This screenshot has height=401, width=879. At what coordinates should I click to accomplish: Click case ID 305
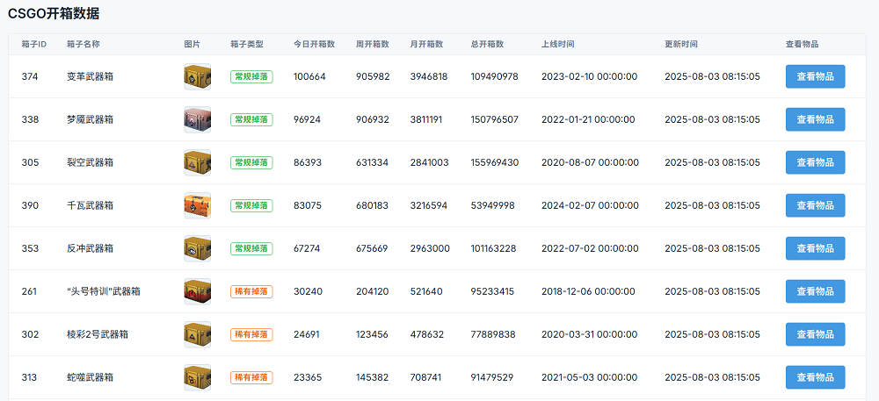[x=30, y=162]
